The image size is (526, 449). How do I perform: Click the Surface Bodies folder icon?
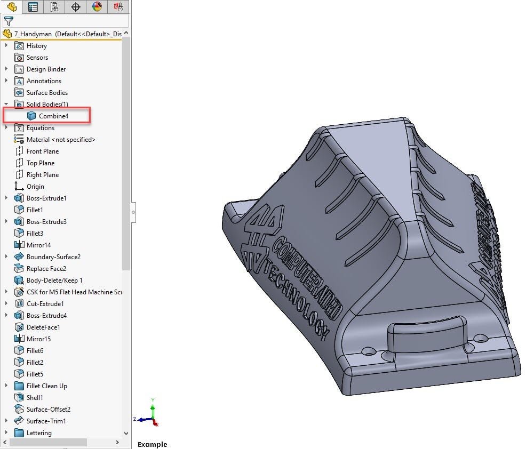click(x=19, y=93)
